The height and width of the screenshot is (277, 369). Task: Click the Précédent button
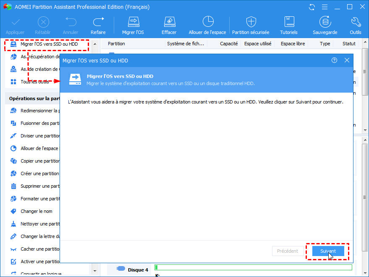pyautogui.click(x=287, y=251)
